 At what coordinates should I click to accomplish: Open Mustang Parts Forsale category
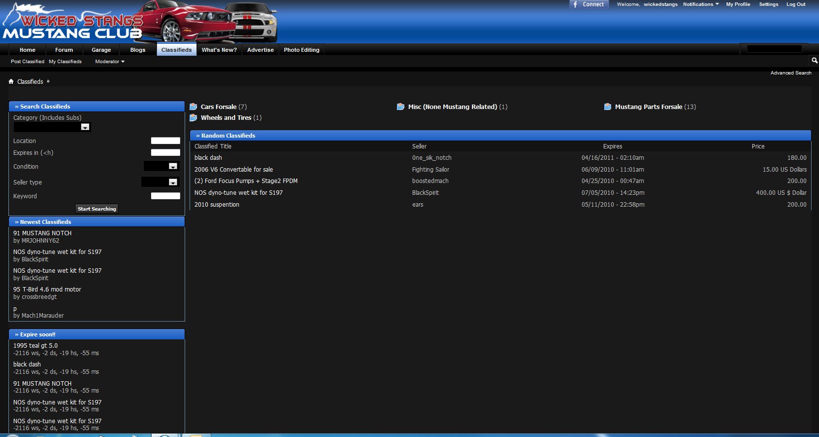click(x=649, y=107)
